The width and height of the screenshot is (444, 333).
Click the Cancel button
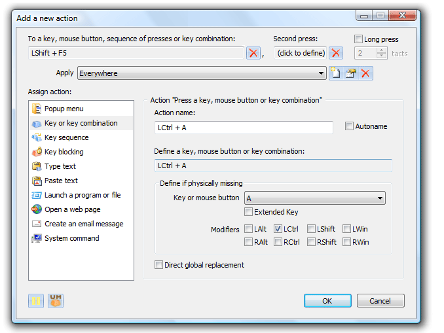click(380, 301)
